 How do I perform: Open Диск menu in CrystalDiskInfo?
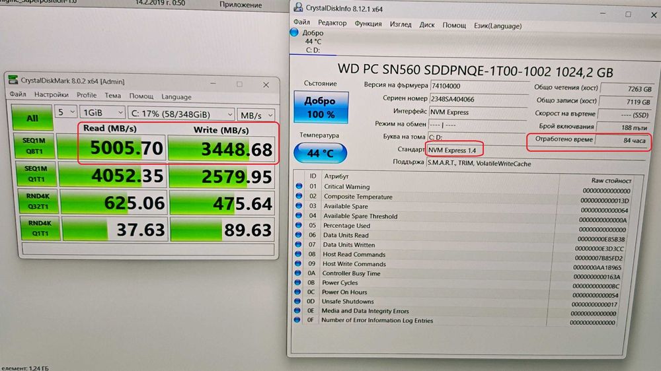coord(426,25)
